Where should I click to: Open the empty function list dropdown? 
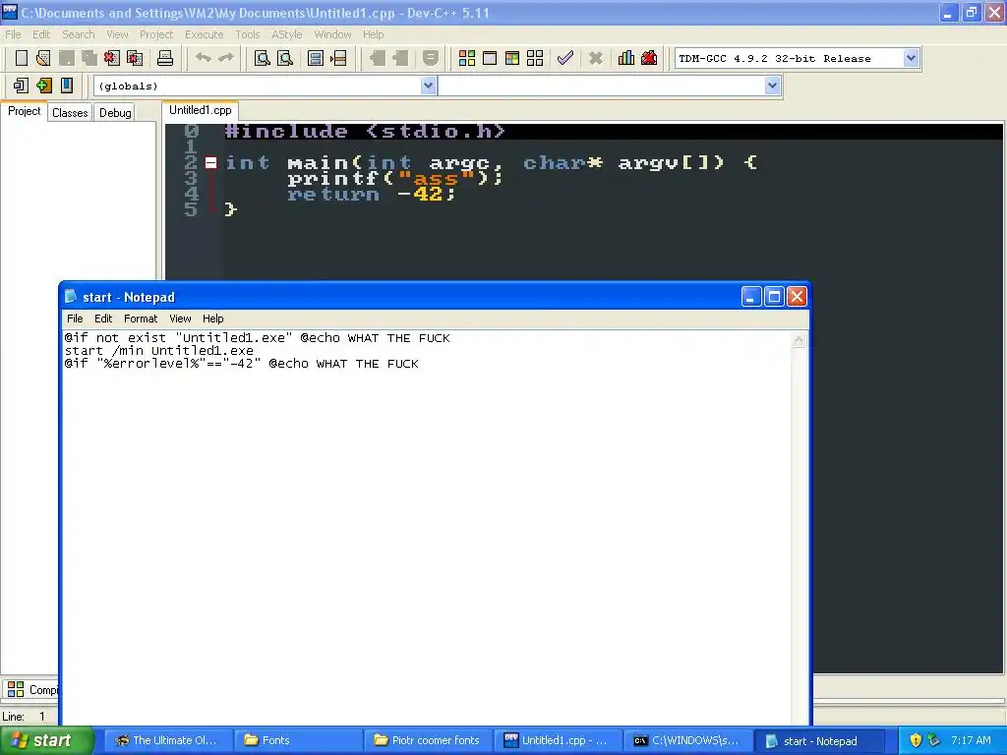pyautogui.click(x=772, y=86)
